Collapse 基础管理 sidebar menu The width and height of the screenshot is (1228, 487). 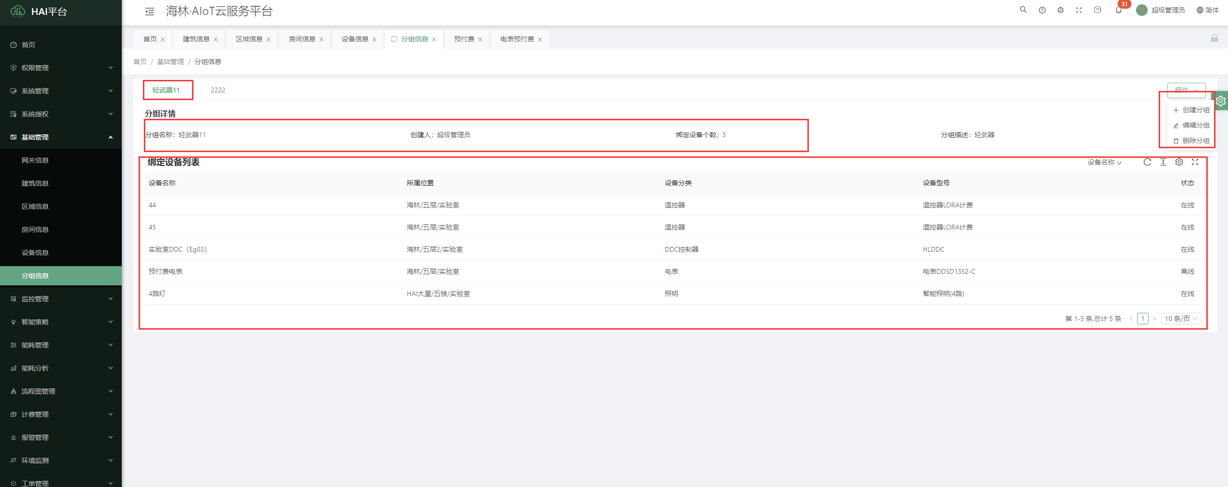[x=61, y=137]
